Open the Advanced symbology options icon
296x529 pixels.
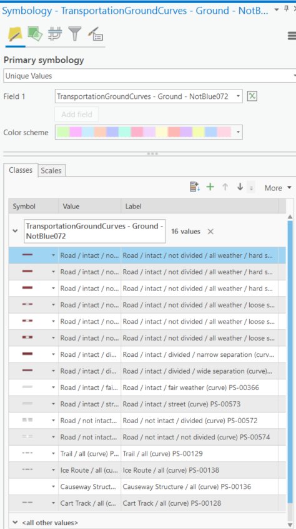coord(95,34)
